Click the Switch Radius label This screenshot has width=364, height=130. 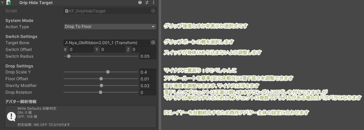(x=19, y=56)
